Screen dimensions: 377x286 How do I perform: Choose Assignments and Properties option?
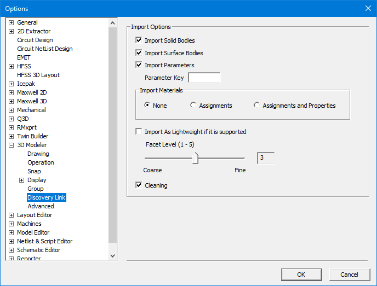pyautogui.click(x=257, y=106)
